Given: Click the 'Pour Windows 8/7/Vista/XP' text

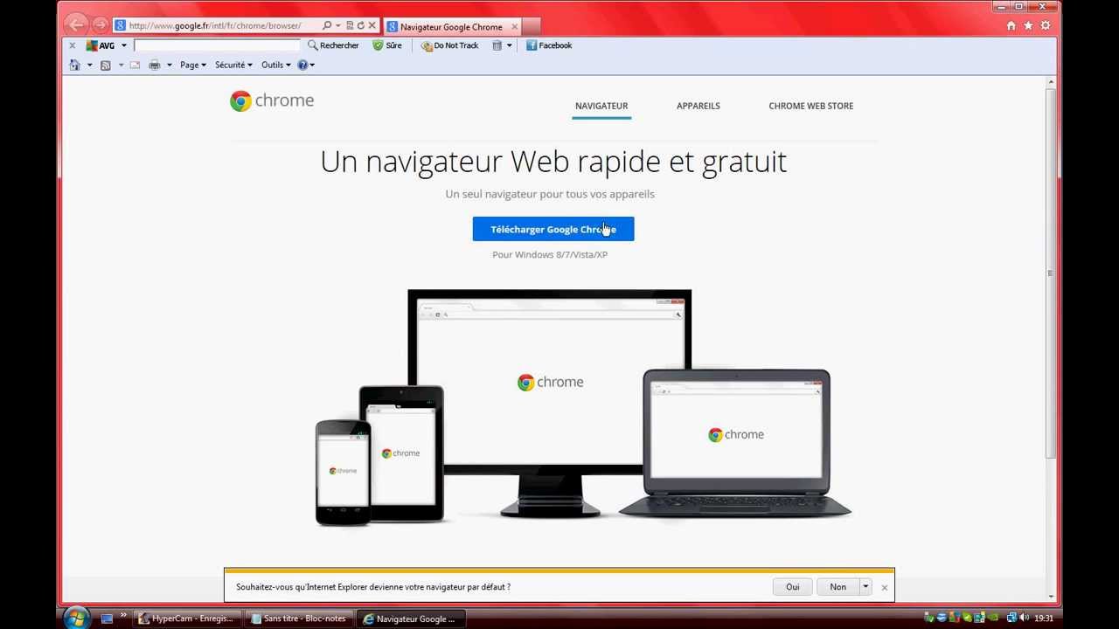Looking at the screenshot, I should 550,255.
